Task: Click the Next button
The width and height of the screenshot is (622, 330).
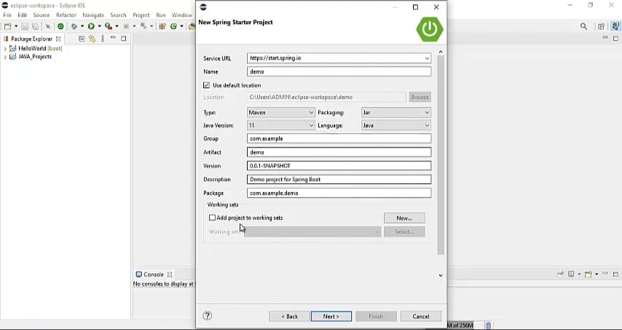Action: [x=331, y=316]
